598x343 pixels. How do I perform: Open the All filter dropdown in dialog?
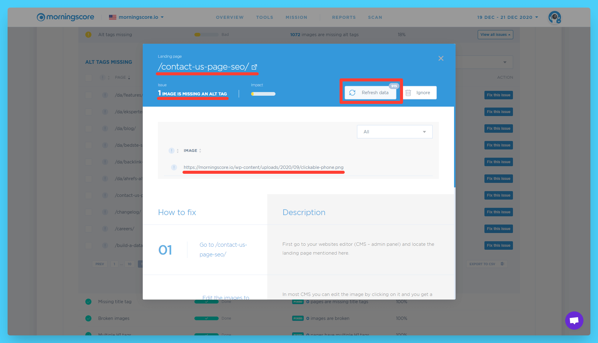[395, 132]
